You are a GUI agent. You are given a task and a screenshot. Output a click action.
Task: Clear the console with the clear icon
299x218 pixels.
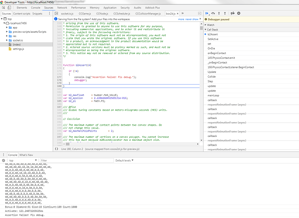3,160
